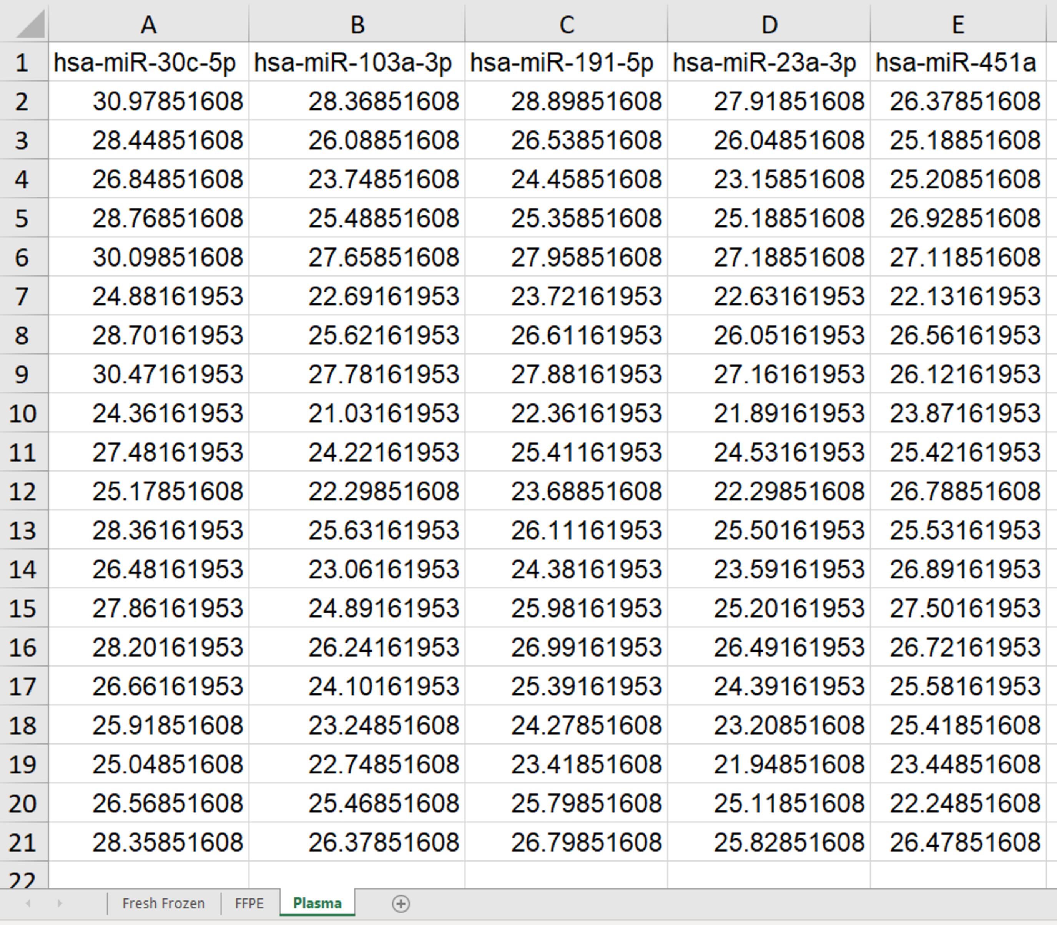The image size is (1057, 925).
Task: Select column B header
Action: [x=357, y=24]
